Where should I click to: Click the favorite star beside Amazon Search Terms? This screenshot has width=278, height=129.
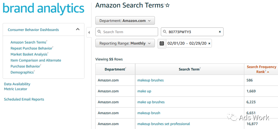click(168, 5)
